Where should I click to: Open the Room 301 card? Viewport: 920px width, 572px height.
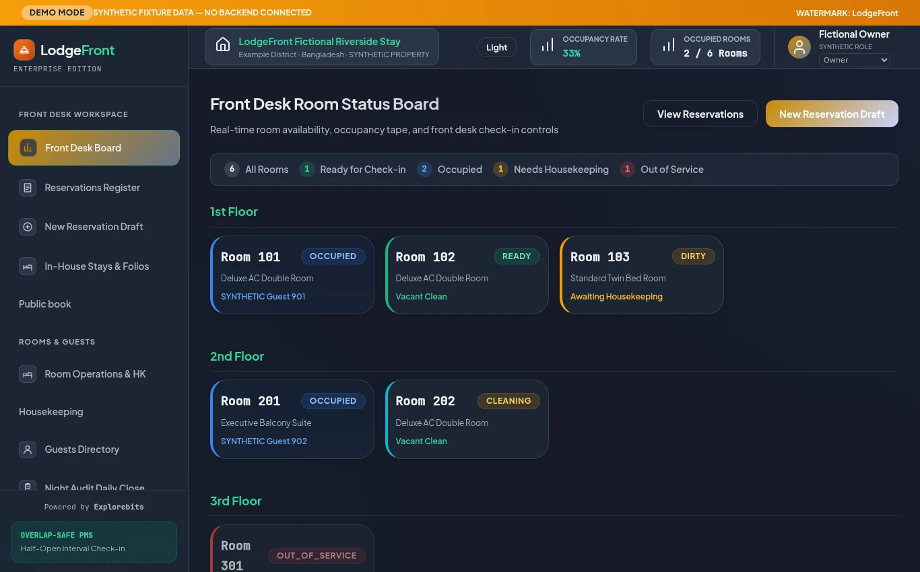click(292, 548)
